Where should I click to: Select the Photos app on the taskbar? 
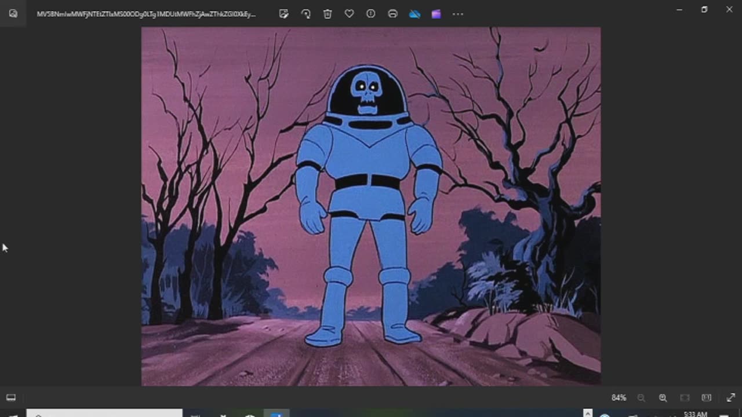(277, 414)
